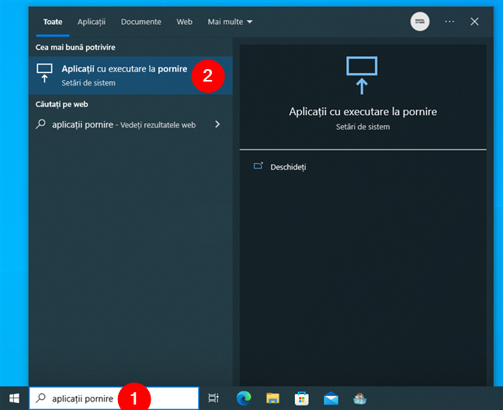This screenshot has height=410, width=503.
Task: Open the Windows Start menu
Action: (x=14, y=398)
